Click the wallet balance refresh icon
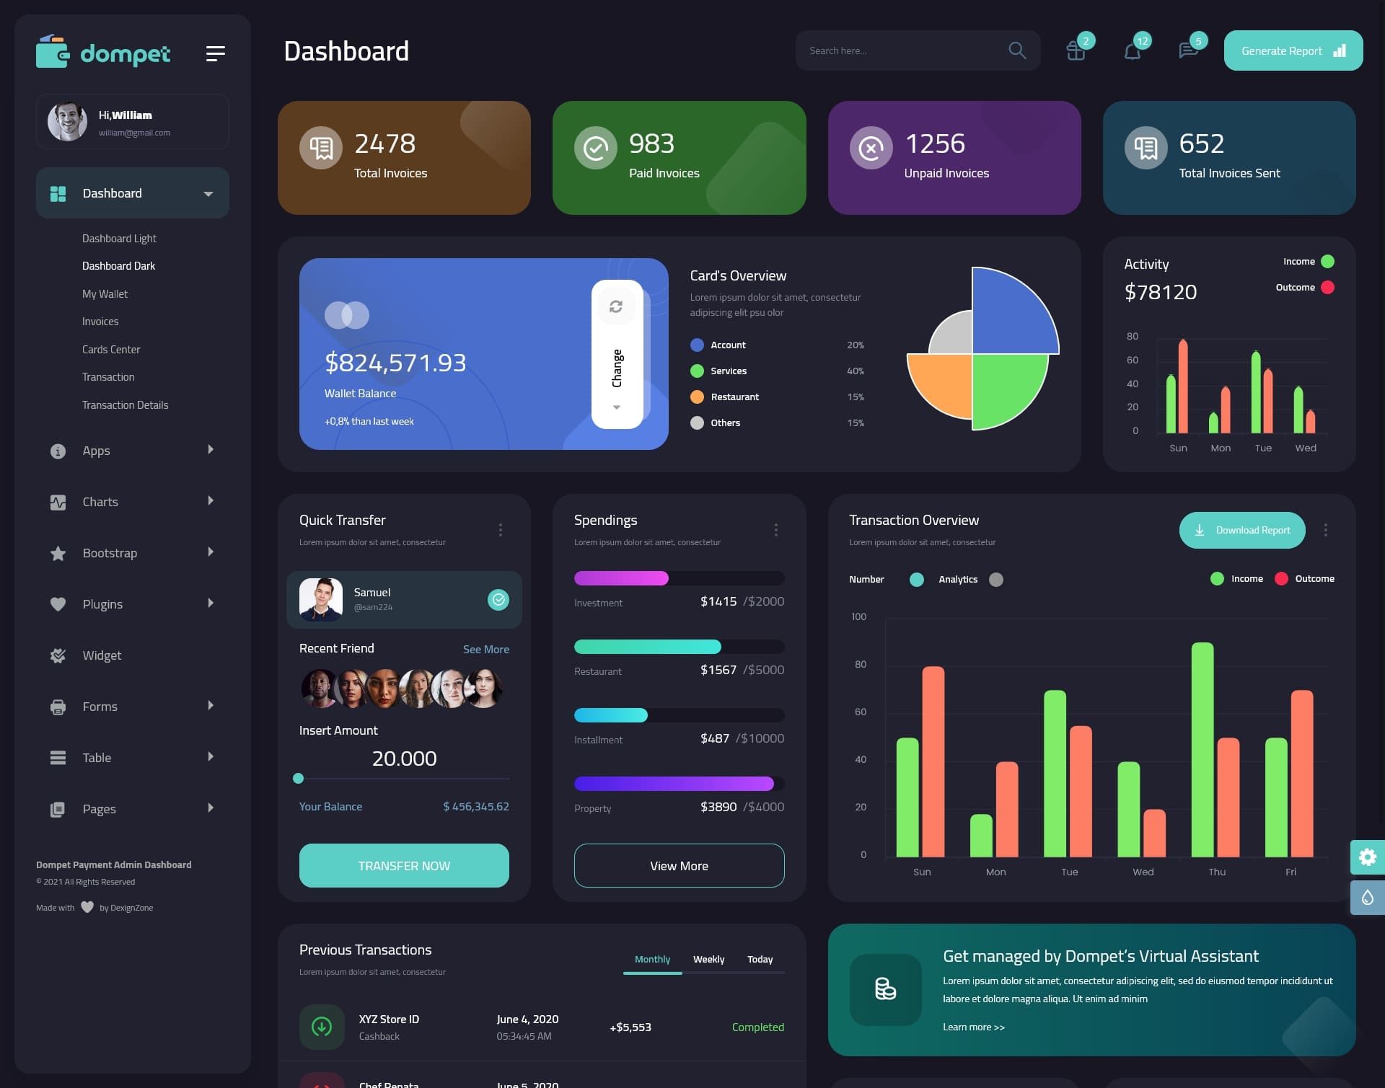The width and height of the screenshot is (1385, 1088). tap(616, 306)
